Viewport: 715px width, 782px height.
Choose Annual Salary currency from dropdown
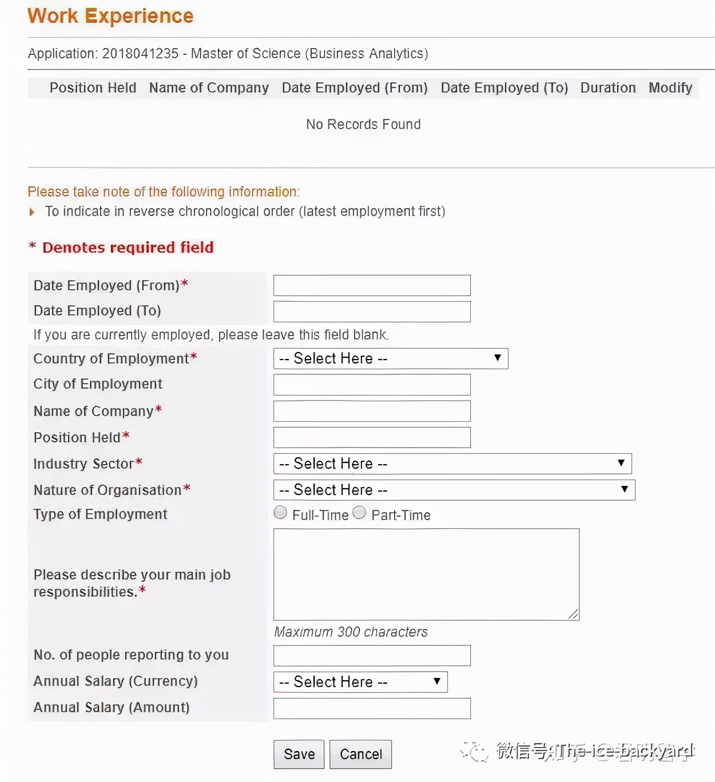tap(360, 682)
